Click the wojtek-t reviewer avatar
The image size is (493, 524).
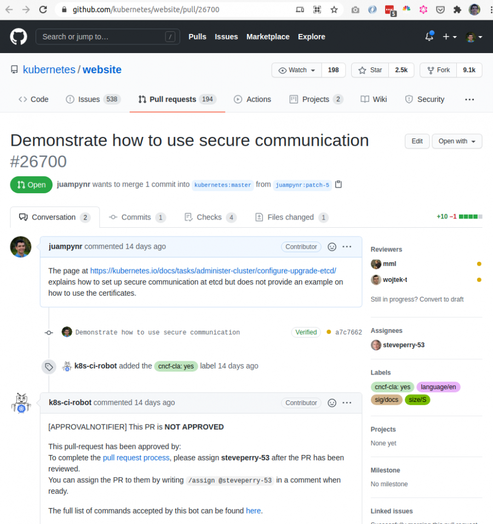pos(376,280)
